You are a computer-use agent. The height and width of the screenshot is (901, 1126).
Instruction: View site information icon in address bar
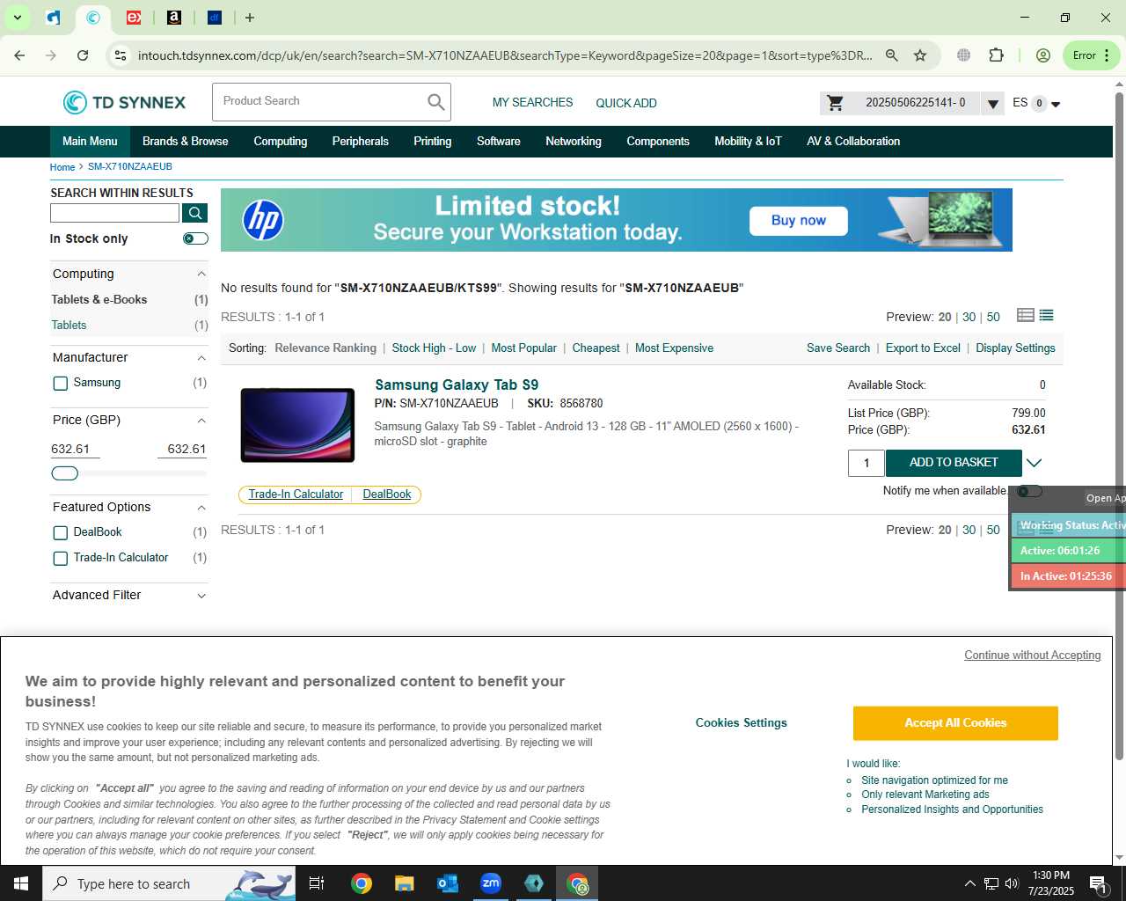coord(121,55)
